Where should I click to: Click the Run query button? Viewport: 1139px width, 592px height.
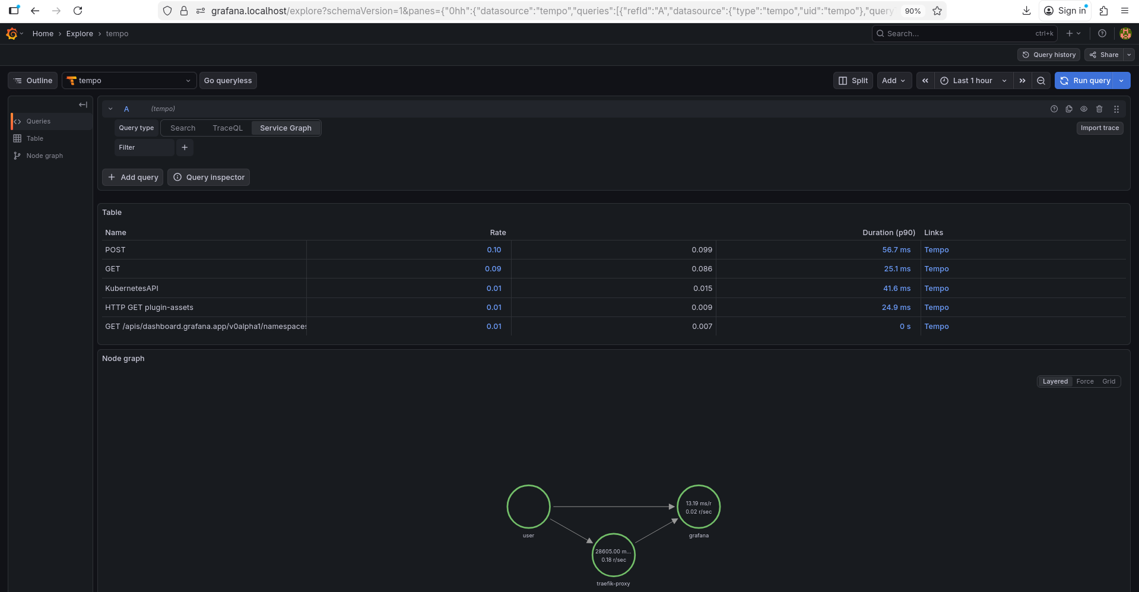pyautogui.click(x=1085, y=81)
